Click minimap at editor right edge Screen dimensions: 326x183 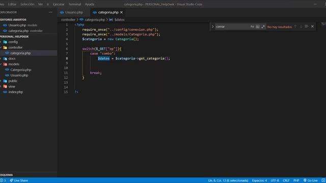tap(323, 25)
